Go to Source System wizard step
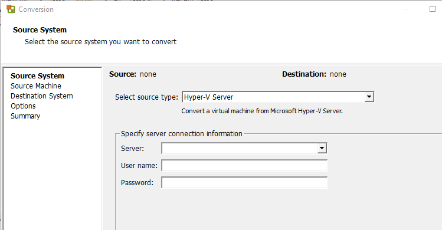 point(38,76)
